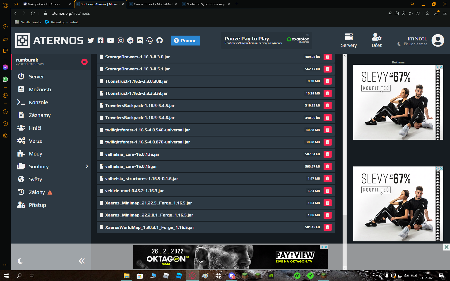450x281 pixels.
Task: Delete twilightforest 4.0.870 universal jar
Action: click(327, 142)
